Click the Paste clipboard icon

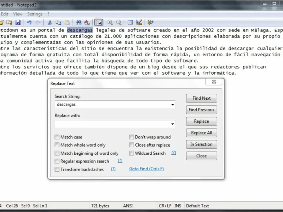tap(67, 22)
